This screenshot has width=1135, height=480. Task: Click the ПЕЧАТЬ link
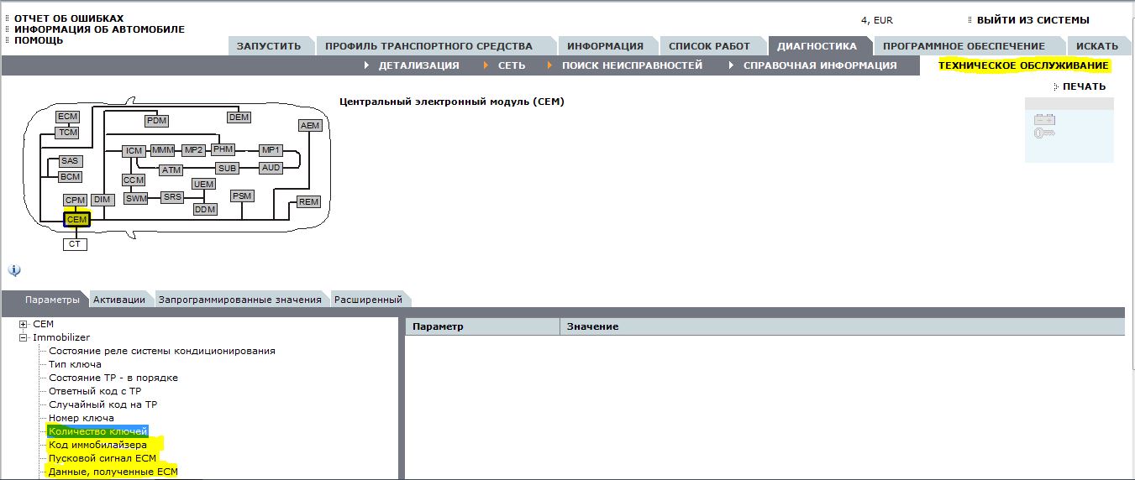tap(1084, 86)
